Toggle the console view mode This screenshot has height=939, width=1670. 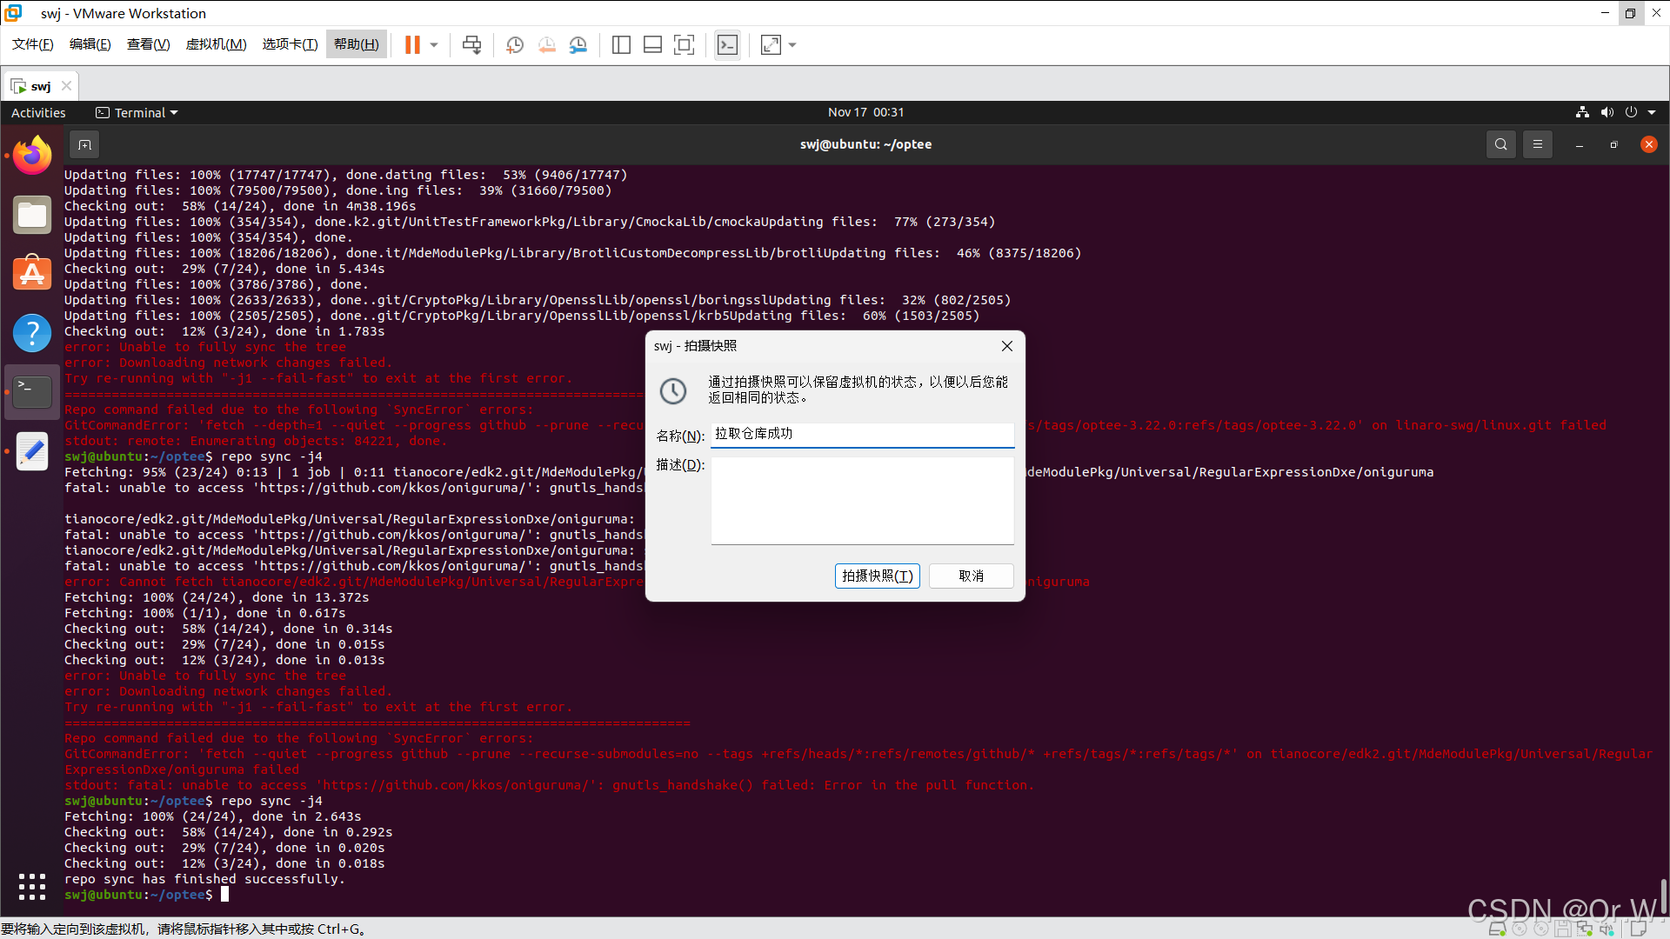coord(727,44)
